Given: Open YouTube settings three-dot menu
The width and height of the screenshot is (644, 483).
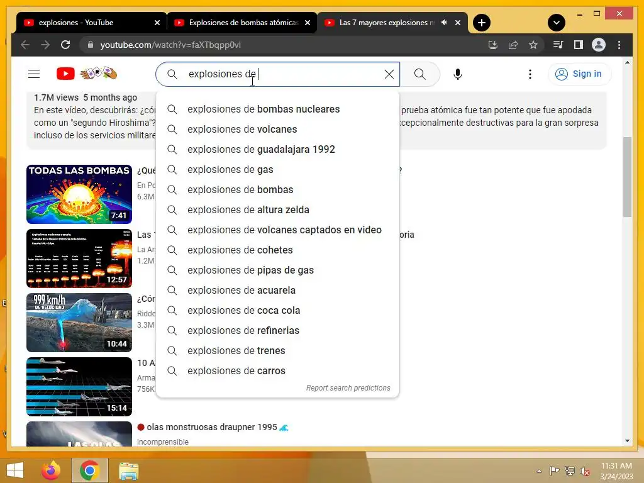Looking at the screenshot, I should (x=530, y=74).
